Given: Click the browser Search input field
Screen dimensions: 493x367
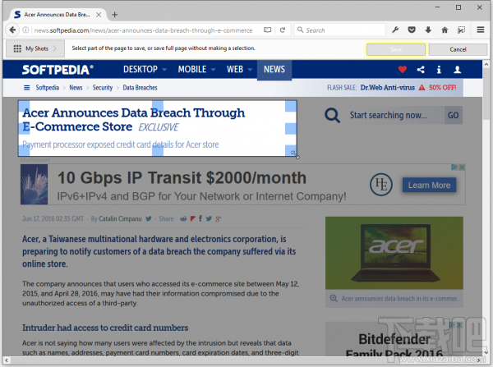Looking at the screenshot, I should tap(339, 30).
